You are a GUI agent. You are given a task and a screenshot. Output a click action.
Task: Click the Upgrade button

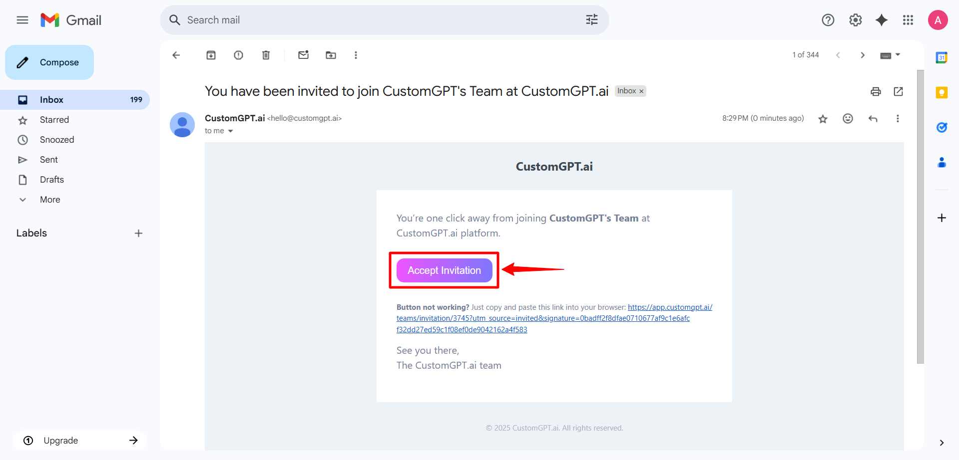pyautogui.click(x=80, y=441)
